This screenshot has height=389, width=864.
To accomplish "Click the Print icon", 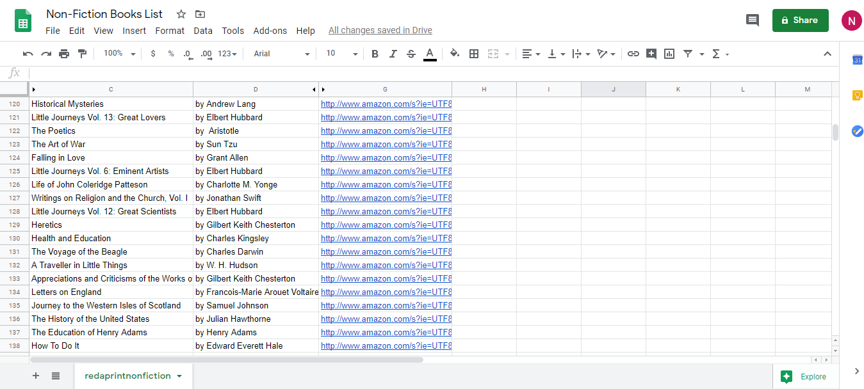I will (x=64, y=54).
